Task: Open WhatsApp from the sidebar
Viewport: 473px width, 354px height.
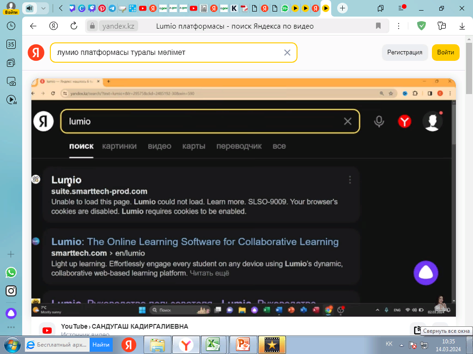Action: (x=11, y=272)
